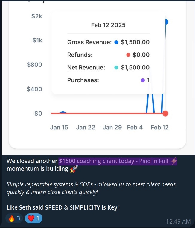Click the 12:49 AM message timestamp
Viewport: 195px width, 228px height.
[178, 221]
